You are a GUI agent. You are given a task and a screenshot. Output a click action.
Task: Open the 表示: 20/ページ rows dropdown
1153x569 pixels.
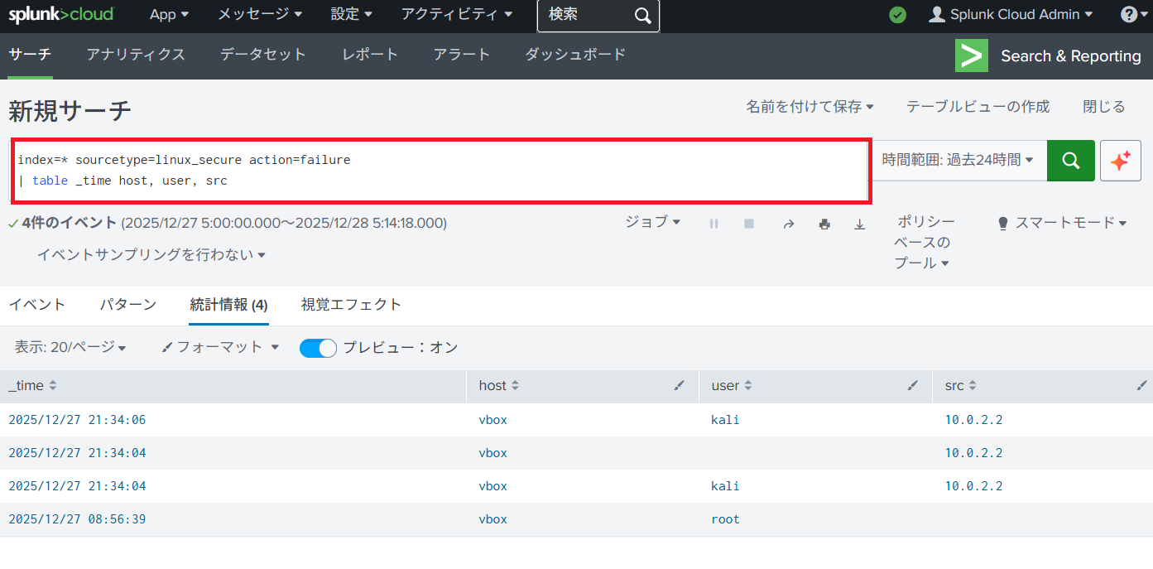click(70, 348)
